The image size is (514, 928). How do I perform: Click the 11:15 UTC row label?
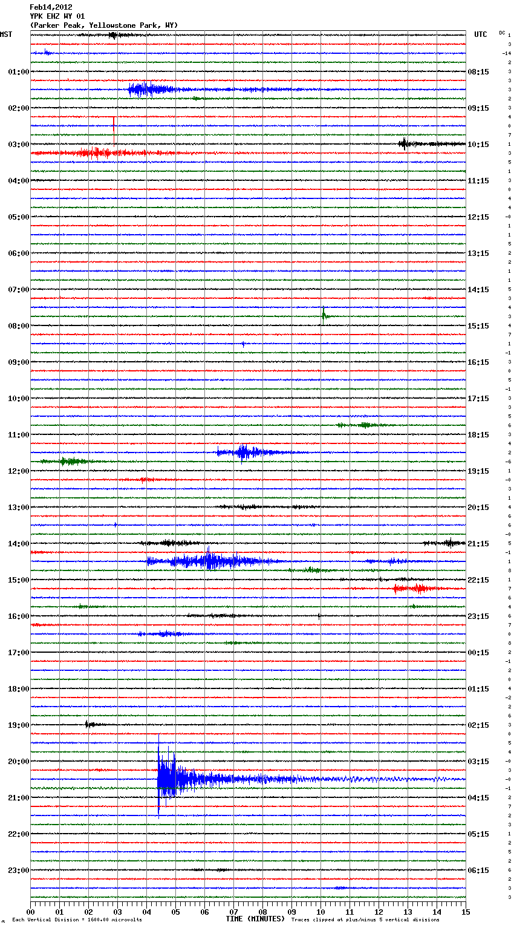[x=478, y=181]
